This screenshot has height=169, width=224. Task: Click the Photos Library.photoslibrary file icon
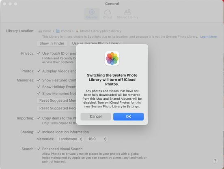tap(77, 31)
